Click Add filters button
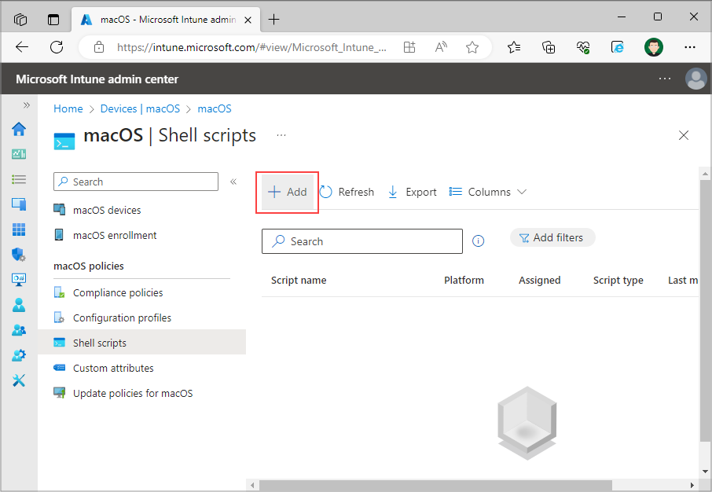The image size is (712, 492). point(552,237)
